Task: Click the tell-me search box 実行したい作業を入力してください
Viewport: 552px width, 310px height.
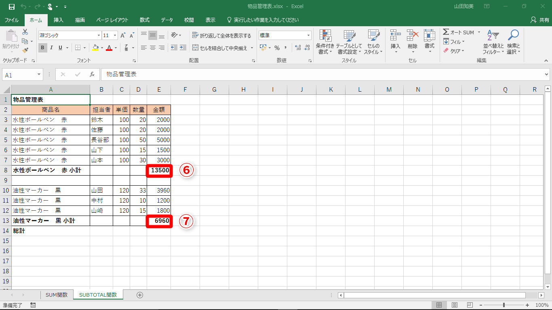Action: [263, 20]
